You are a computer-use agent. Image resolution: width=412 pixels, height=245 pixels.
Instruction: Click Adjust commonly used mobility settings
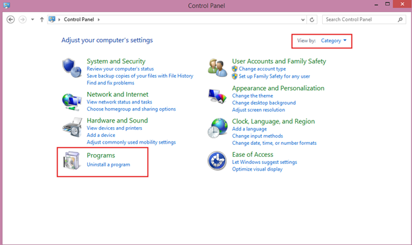coord(131,142)
